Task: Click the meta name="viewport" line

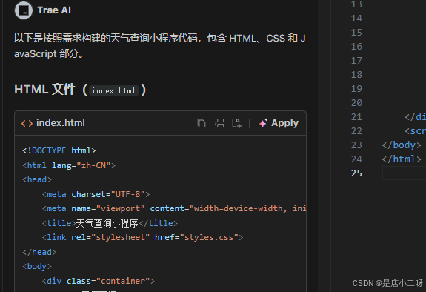Action: pos(174,208)
